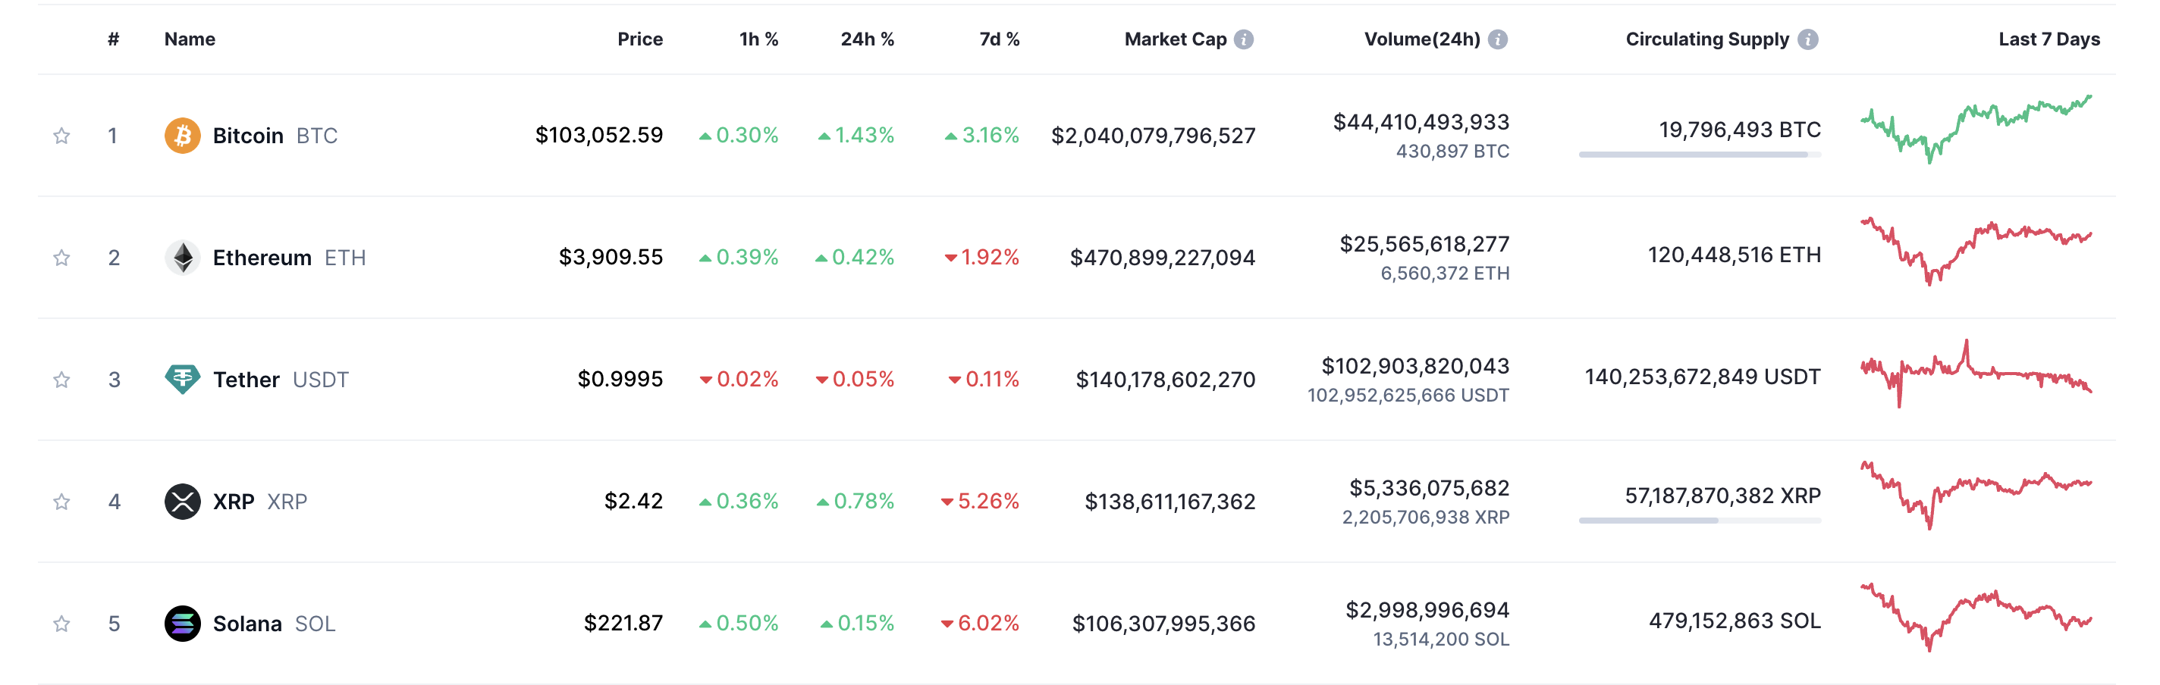Sort the table by Price column
Viewport: 2160px width, 685px height.
[639, 39]
